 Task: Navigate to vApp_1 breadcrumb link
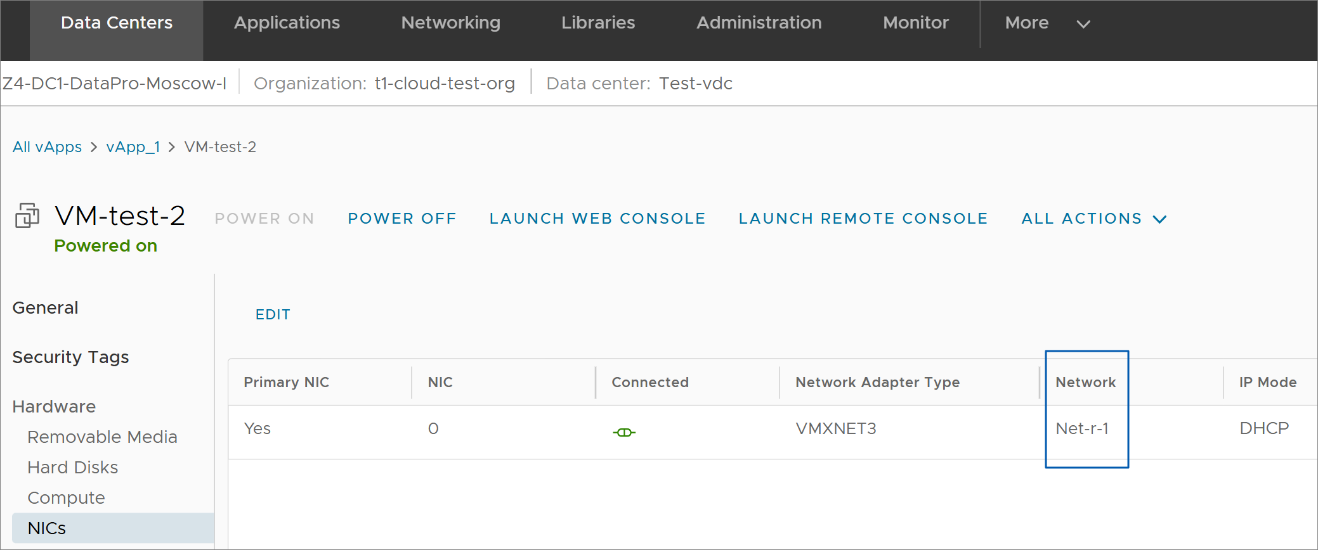(133, 147)
